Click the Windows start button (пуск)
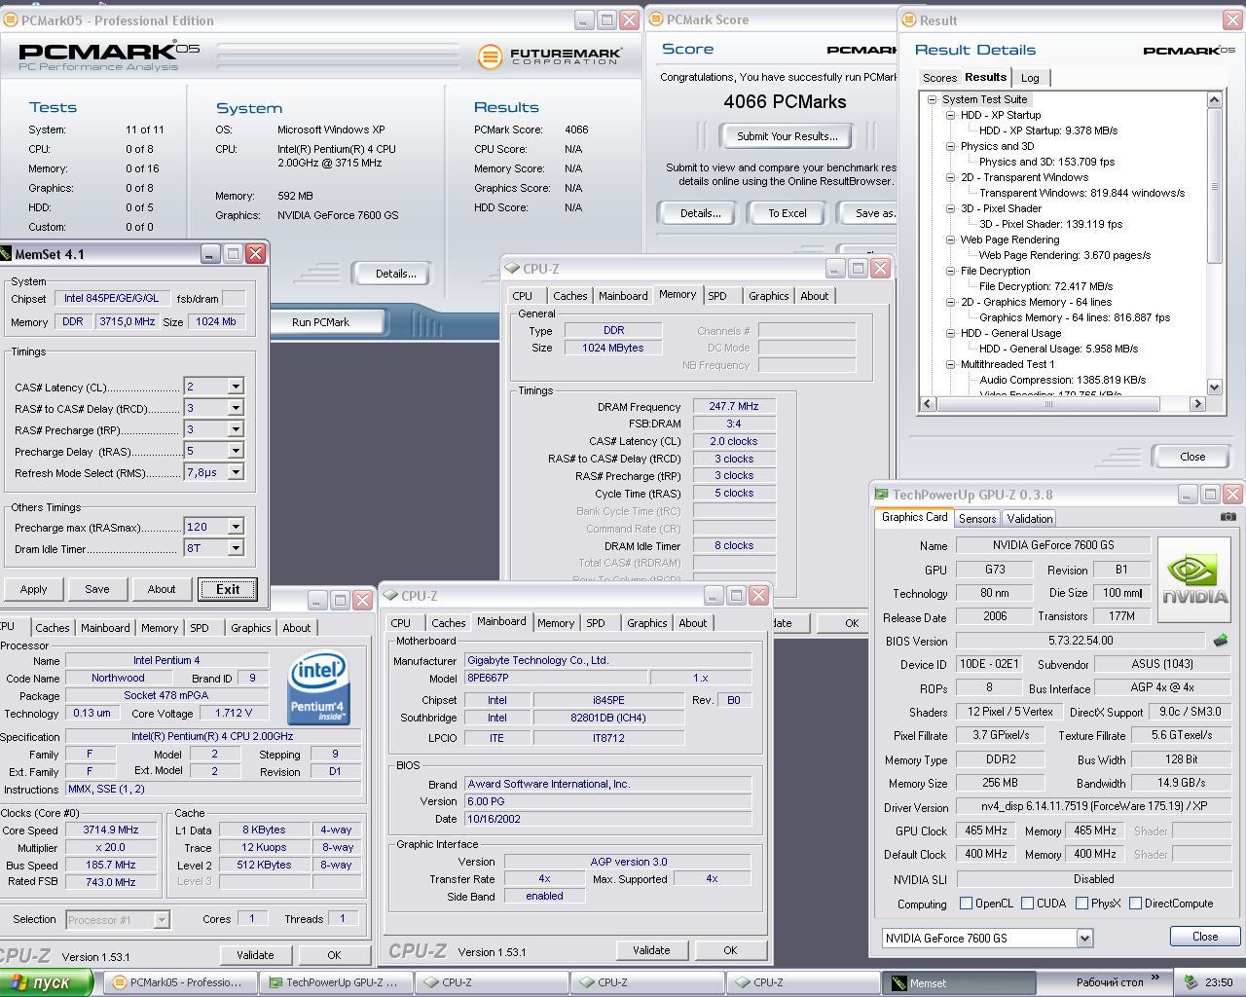Screen dimensions: 1246x997 (46, 982)
